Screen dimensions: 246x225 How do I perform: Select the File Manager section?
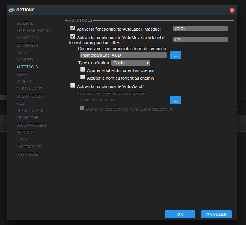tap(30, 89)
